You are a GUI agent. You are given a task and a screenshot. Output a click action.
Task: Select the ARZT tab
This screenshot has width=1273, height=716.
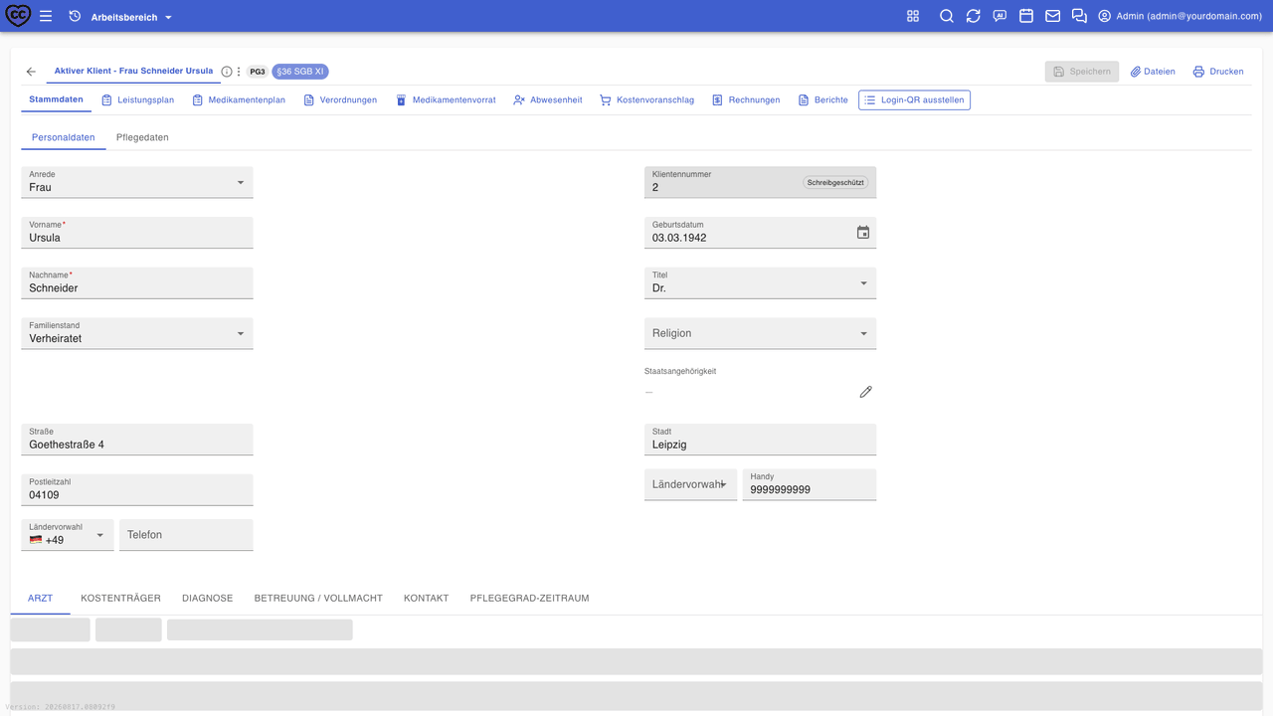click(41, 599)
